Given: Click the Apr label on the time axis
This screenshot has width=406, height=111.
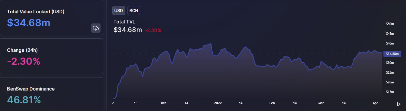Looking at the screenshot, I should pos(375,103).
